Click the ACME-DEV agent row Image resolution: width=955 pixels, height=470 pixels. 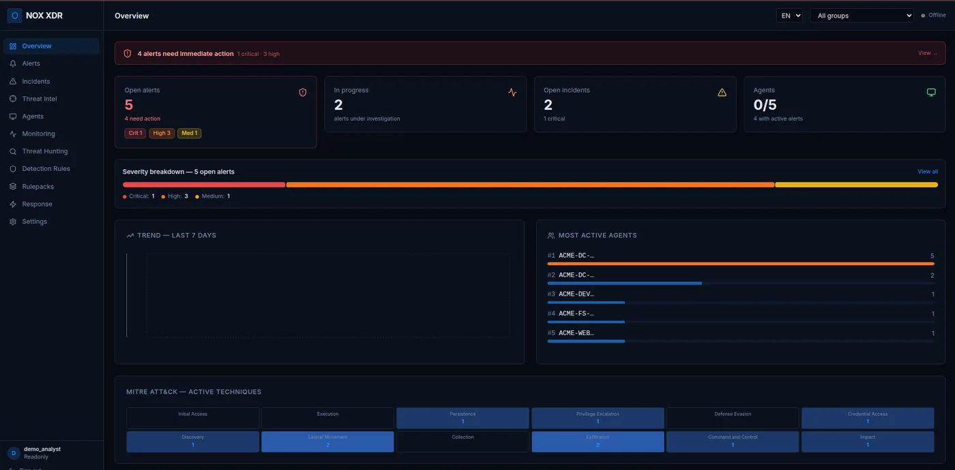coord(741,297)
